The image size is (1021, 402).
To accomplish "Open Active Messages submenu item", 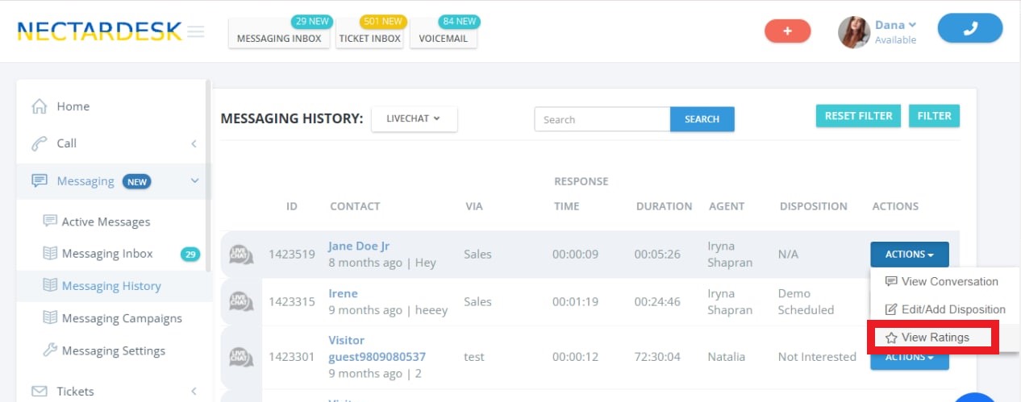I will (x=106, y=222).
